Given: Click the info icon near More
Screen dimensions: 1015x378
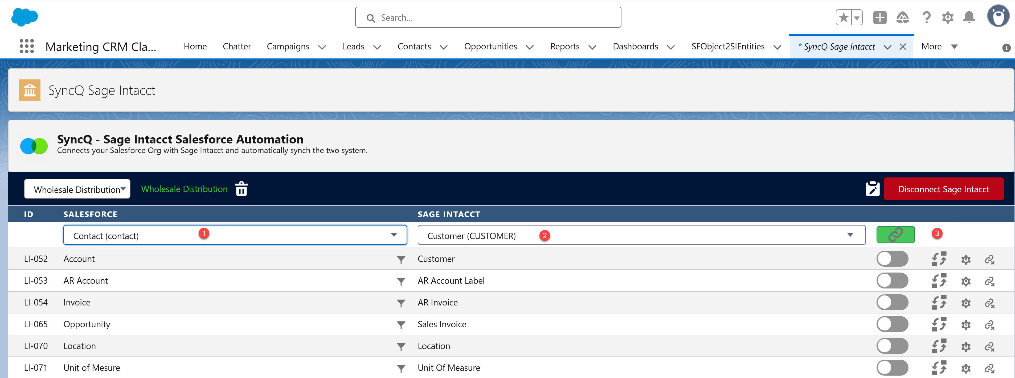Looking at the screenshot, I should [x=1006, y=48].
